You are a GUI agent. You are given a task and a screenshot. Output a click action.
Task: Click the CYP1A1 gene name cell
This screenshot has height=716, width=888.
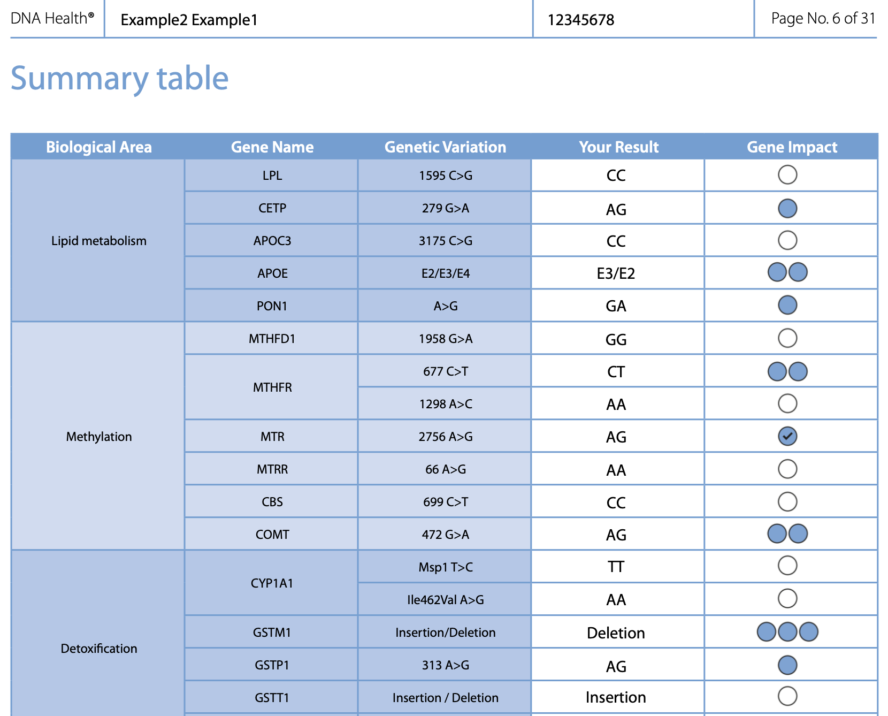click(x=272, y=583)
